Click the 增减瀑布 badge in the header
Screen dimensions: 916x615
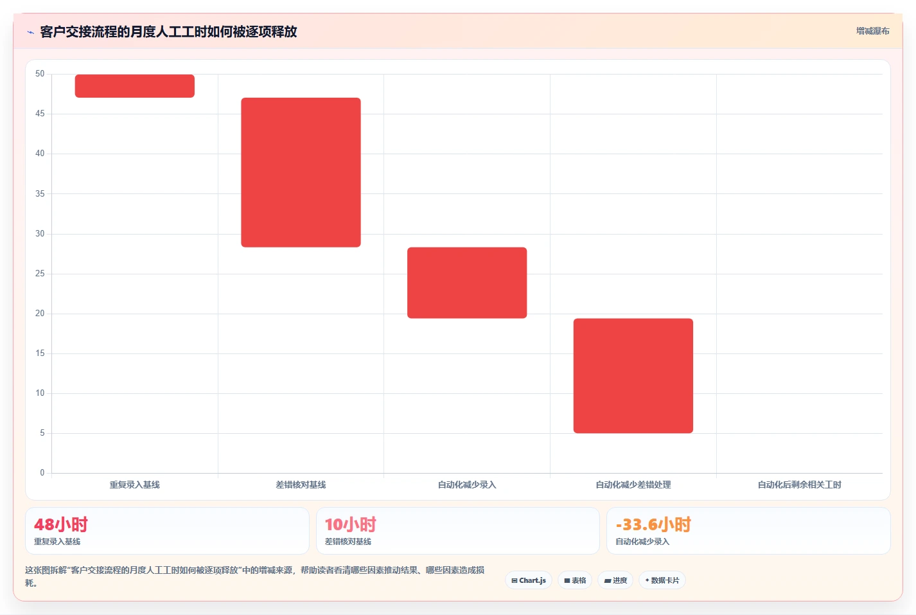coord(872,31)
